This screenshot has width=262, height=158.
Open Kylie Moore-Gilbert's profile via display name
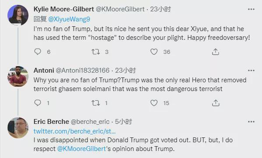coord(64,9)
